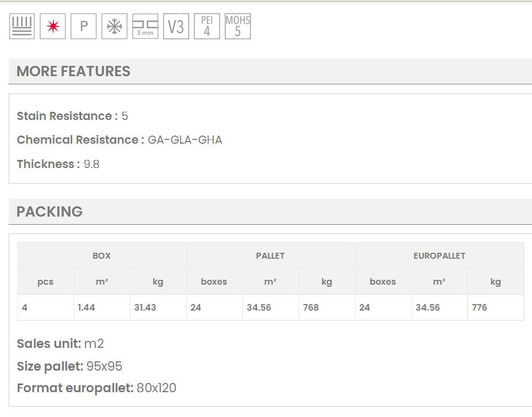Select the EUROPALLET column group header
Viewport: 532px width, 417px height.
439,256
